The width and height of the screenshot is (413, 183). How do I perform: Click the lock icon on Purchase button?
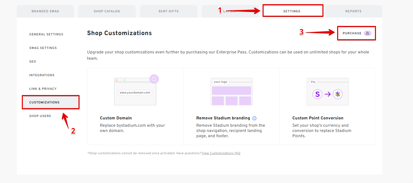[367, 33]
